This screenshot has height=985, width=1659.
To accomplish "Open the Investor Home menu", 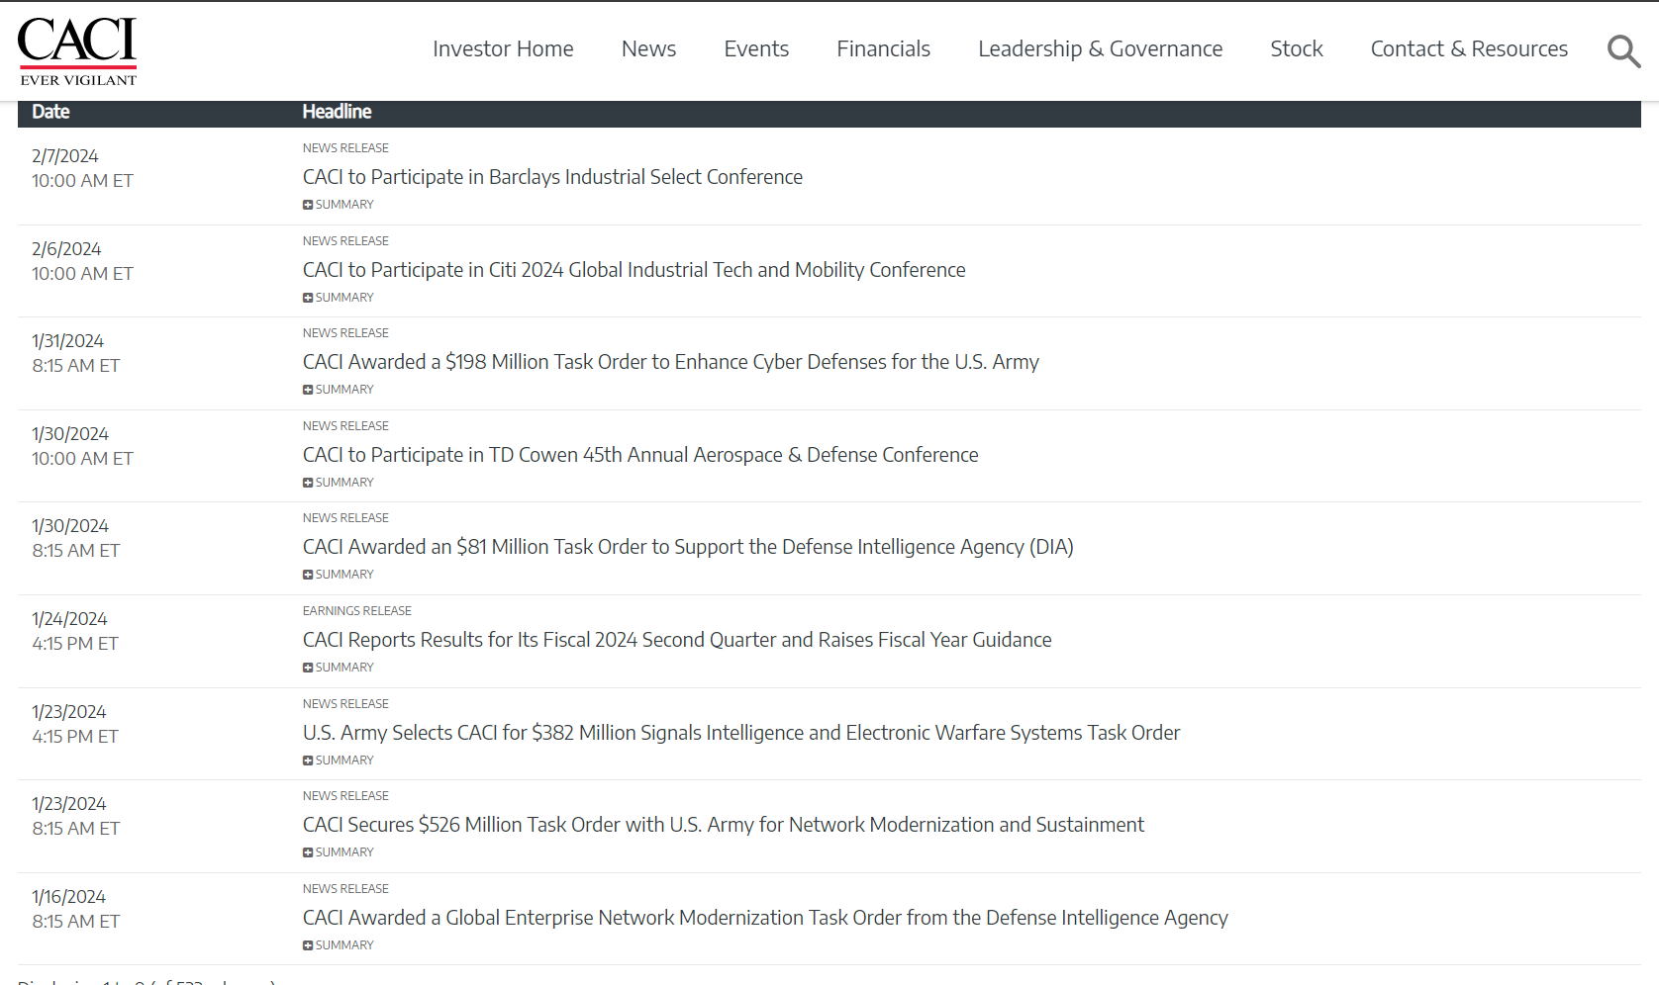I will tap(503, 48).
